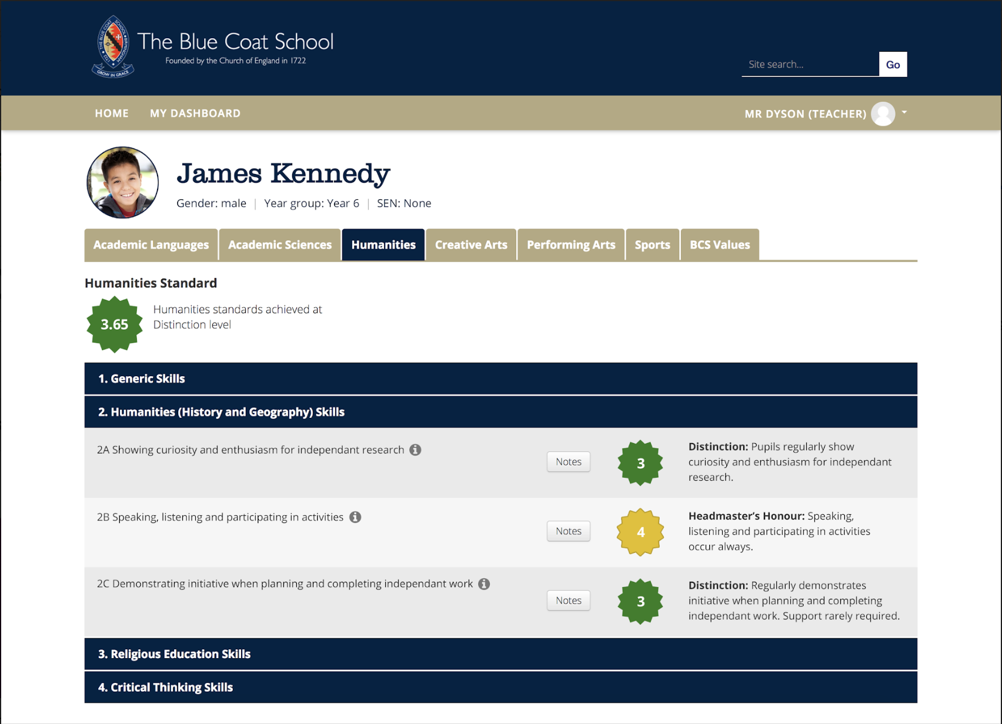The width and height of the screenshot is (1002, 724).
Task: Switch to the Creative Arts tab
Action: [x=471, y=244]
